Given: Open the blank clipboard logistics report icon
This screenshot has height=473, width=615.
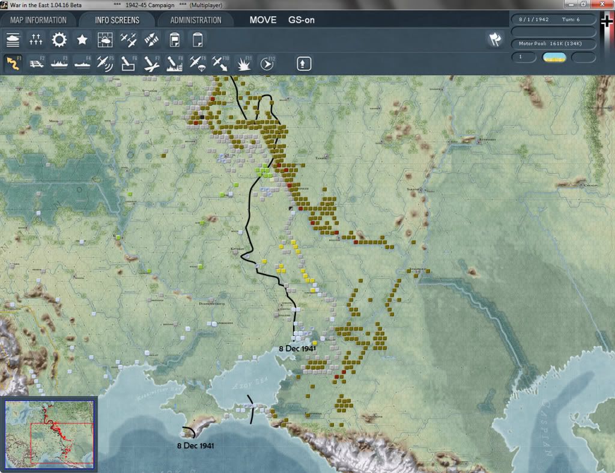Looking at the screenshot, I should (x=198, y=40).
